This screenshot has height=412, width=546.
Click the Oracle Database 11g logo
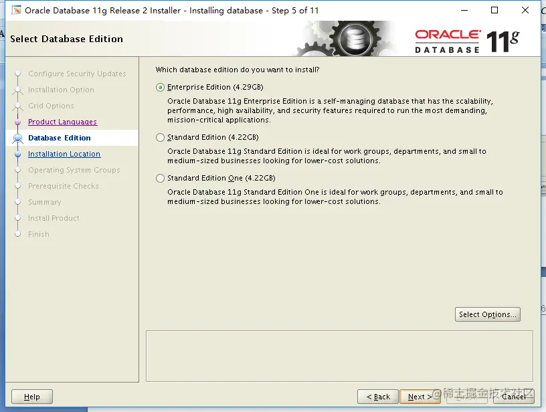(x=467, y=41)
